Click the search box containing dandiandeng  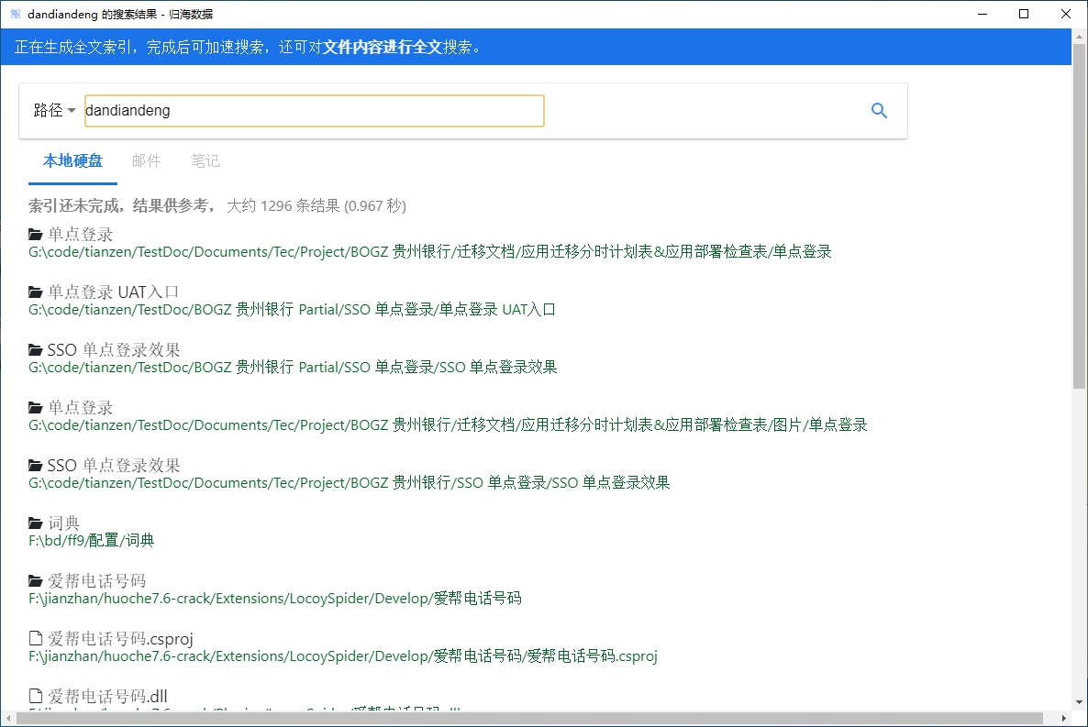[314, 111]
